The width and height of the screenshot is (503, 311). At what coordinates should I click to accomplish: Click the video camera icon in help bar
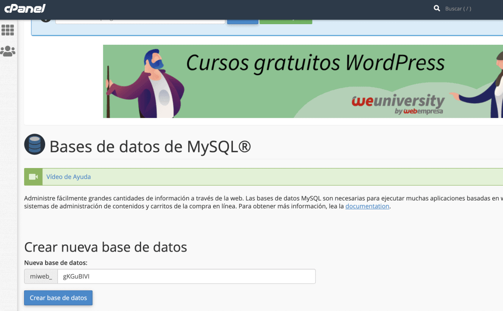[x=33, y=177]
